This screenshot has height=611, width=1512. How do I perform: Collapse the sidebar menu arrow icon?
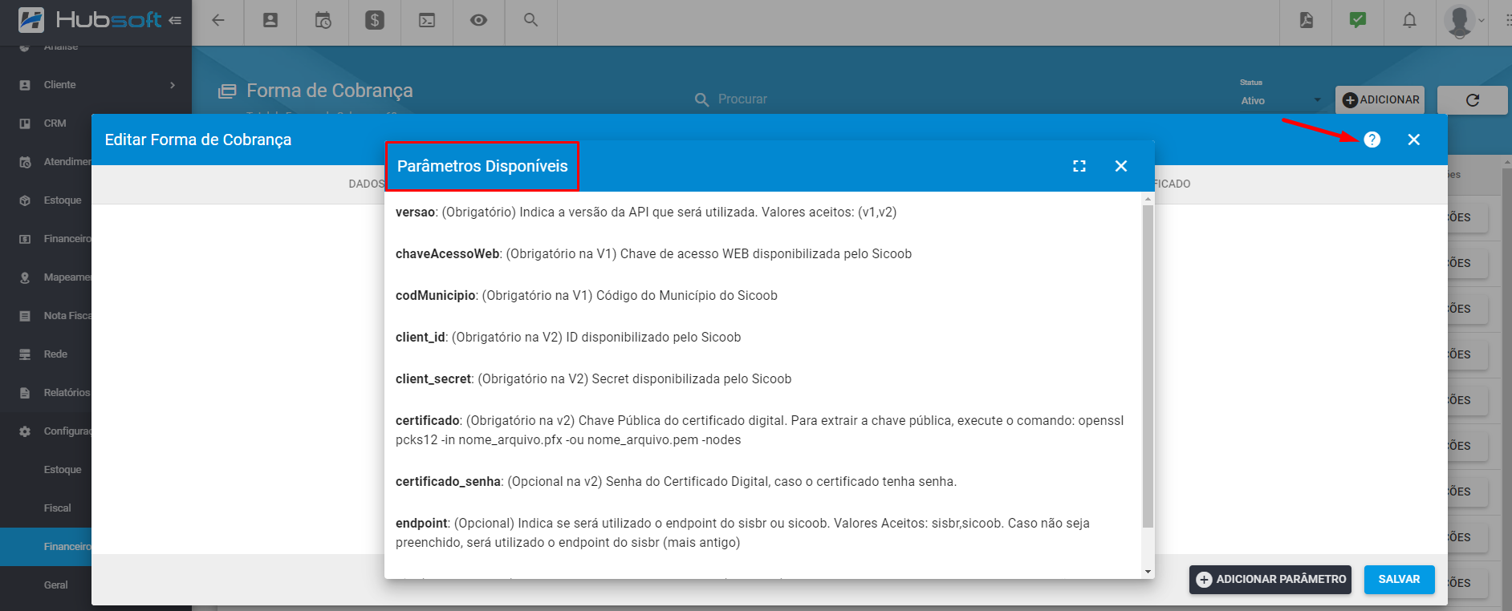click(x=175, y=20)
